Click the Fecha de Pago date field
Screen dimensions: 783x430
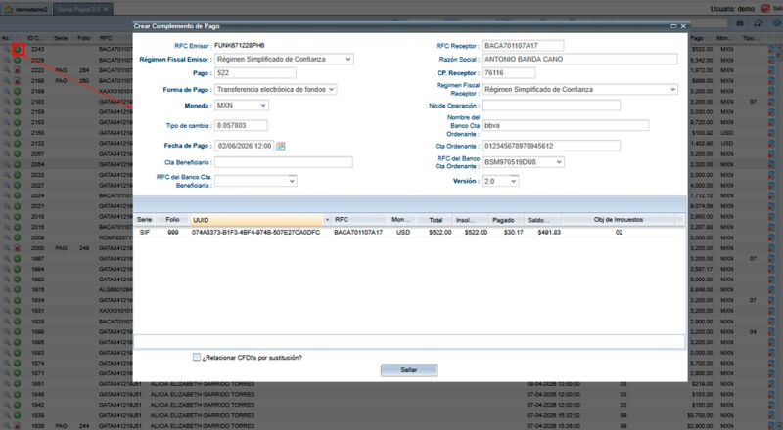coord(245,147)
